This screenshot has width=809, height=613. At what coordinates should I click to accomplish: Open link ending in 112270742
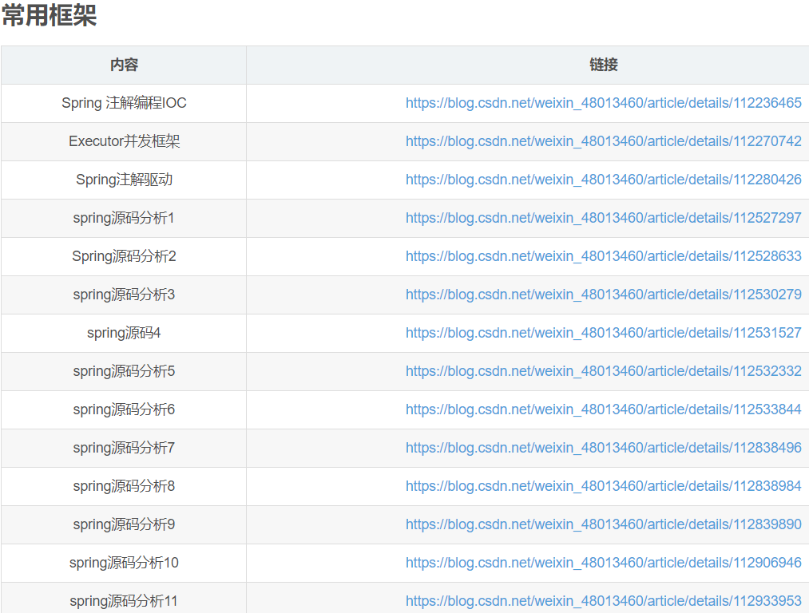tap(603, 141)
